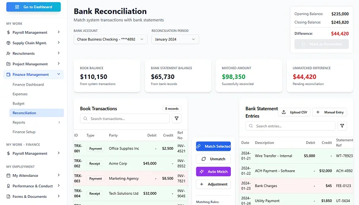Open Finance Dashboard in sidebar
359x205 pixels.
click(28, 85)
